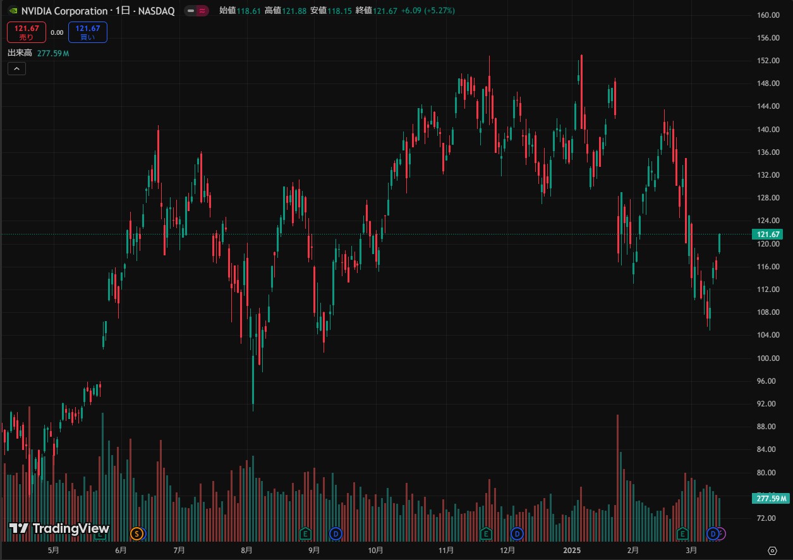
Task: Open the orange S split marker in June
Action: coord(136,534)
